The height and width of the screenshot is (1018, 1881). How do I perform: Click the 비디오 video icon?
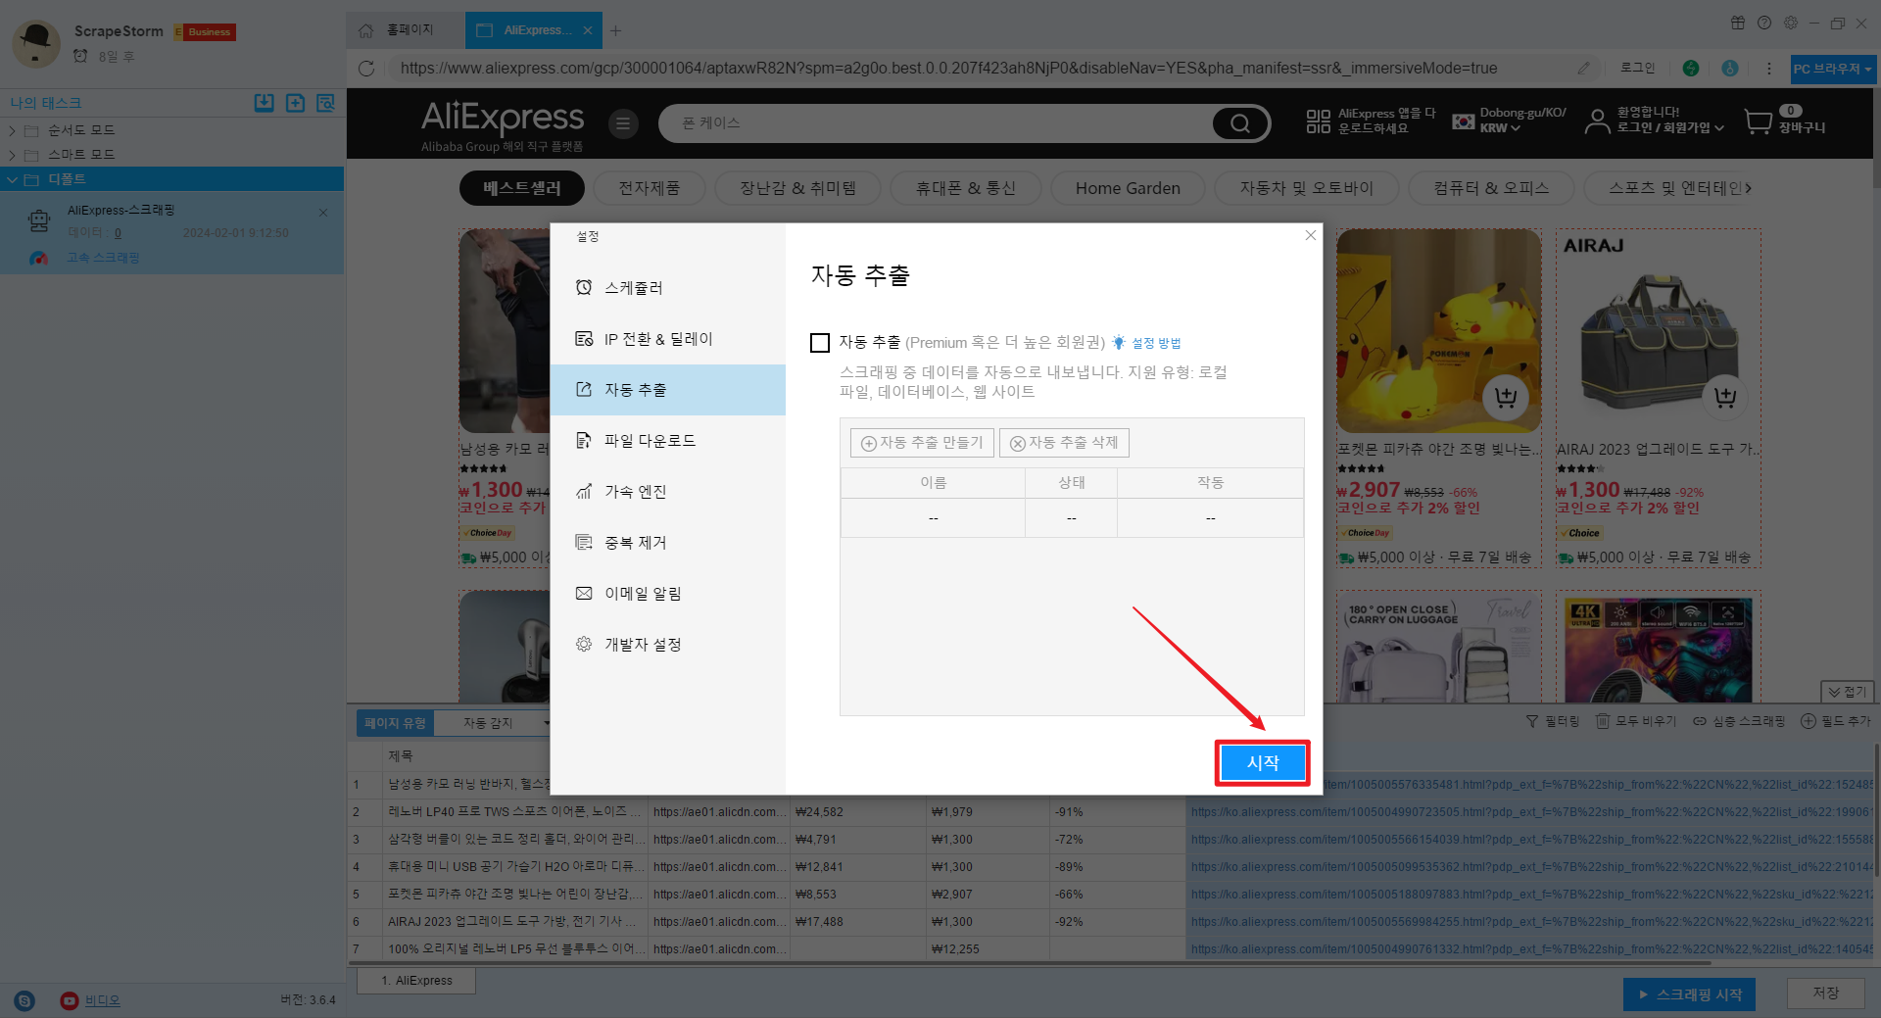[69, 1000]
